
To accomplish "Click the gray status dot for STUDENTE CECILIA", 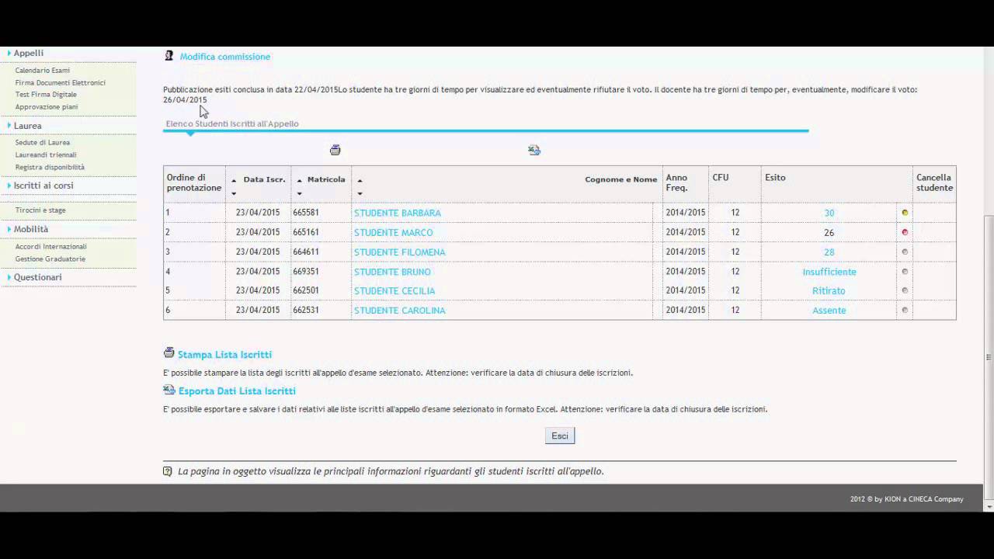I will (905, 290).
